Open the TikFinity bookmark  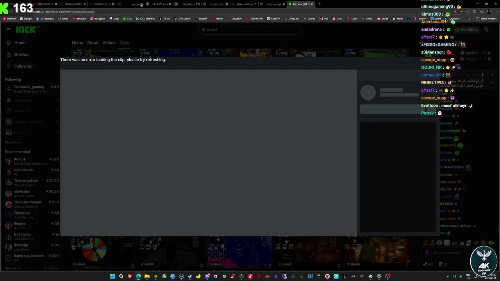pos(9,19)
